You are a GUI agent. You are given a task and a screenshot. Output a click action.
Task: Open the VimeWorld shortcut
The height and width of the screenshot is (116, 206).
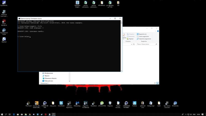(61, 104)
